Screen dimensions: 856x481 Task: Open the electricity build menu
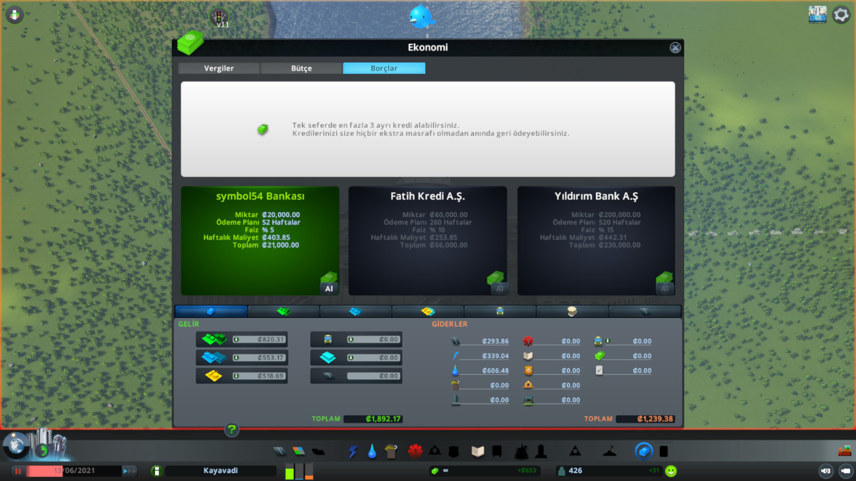(353, 452)
